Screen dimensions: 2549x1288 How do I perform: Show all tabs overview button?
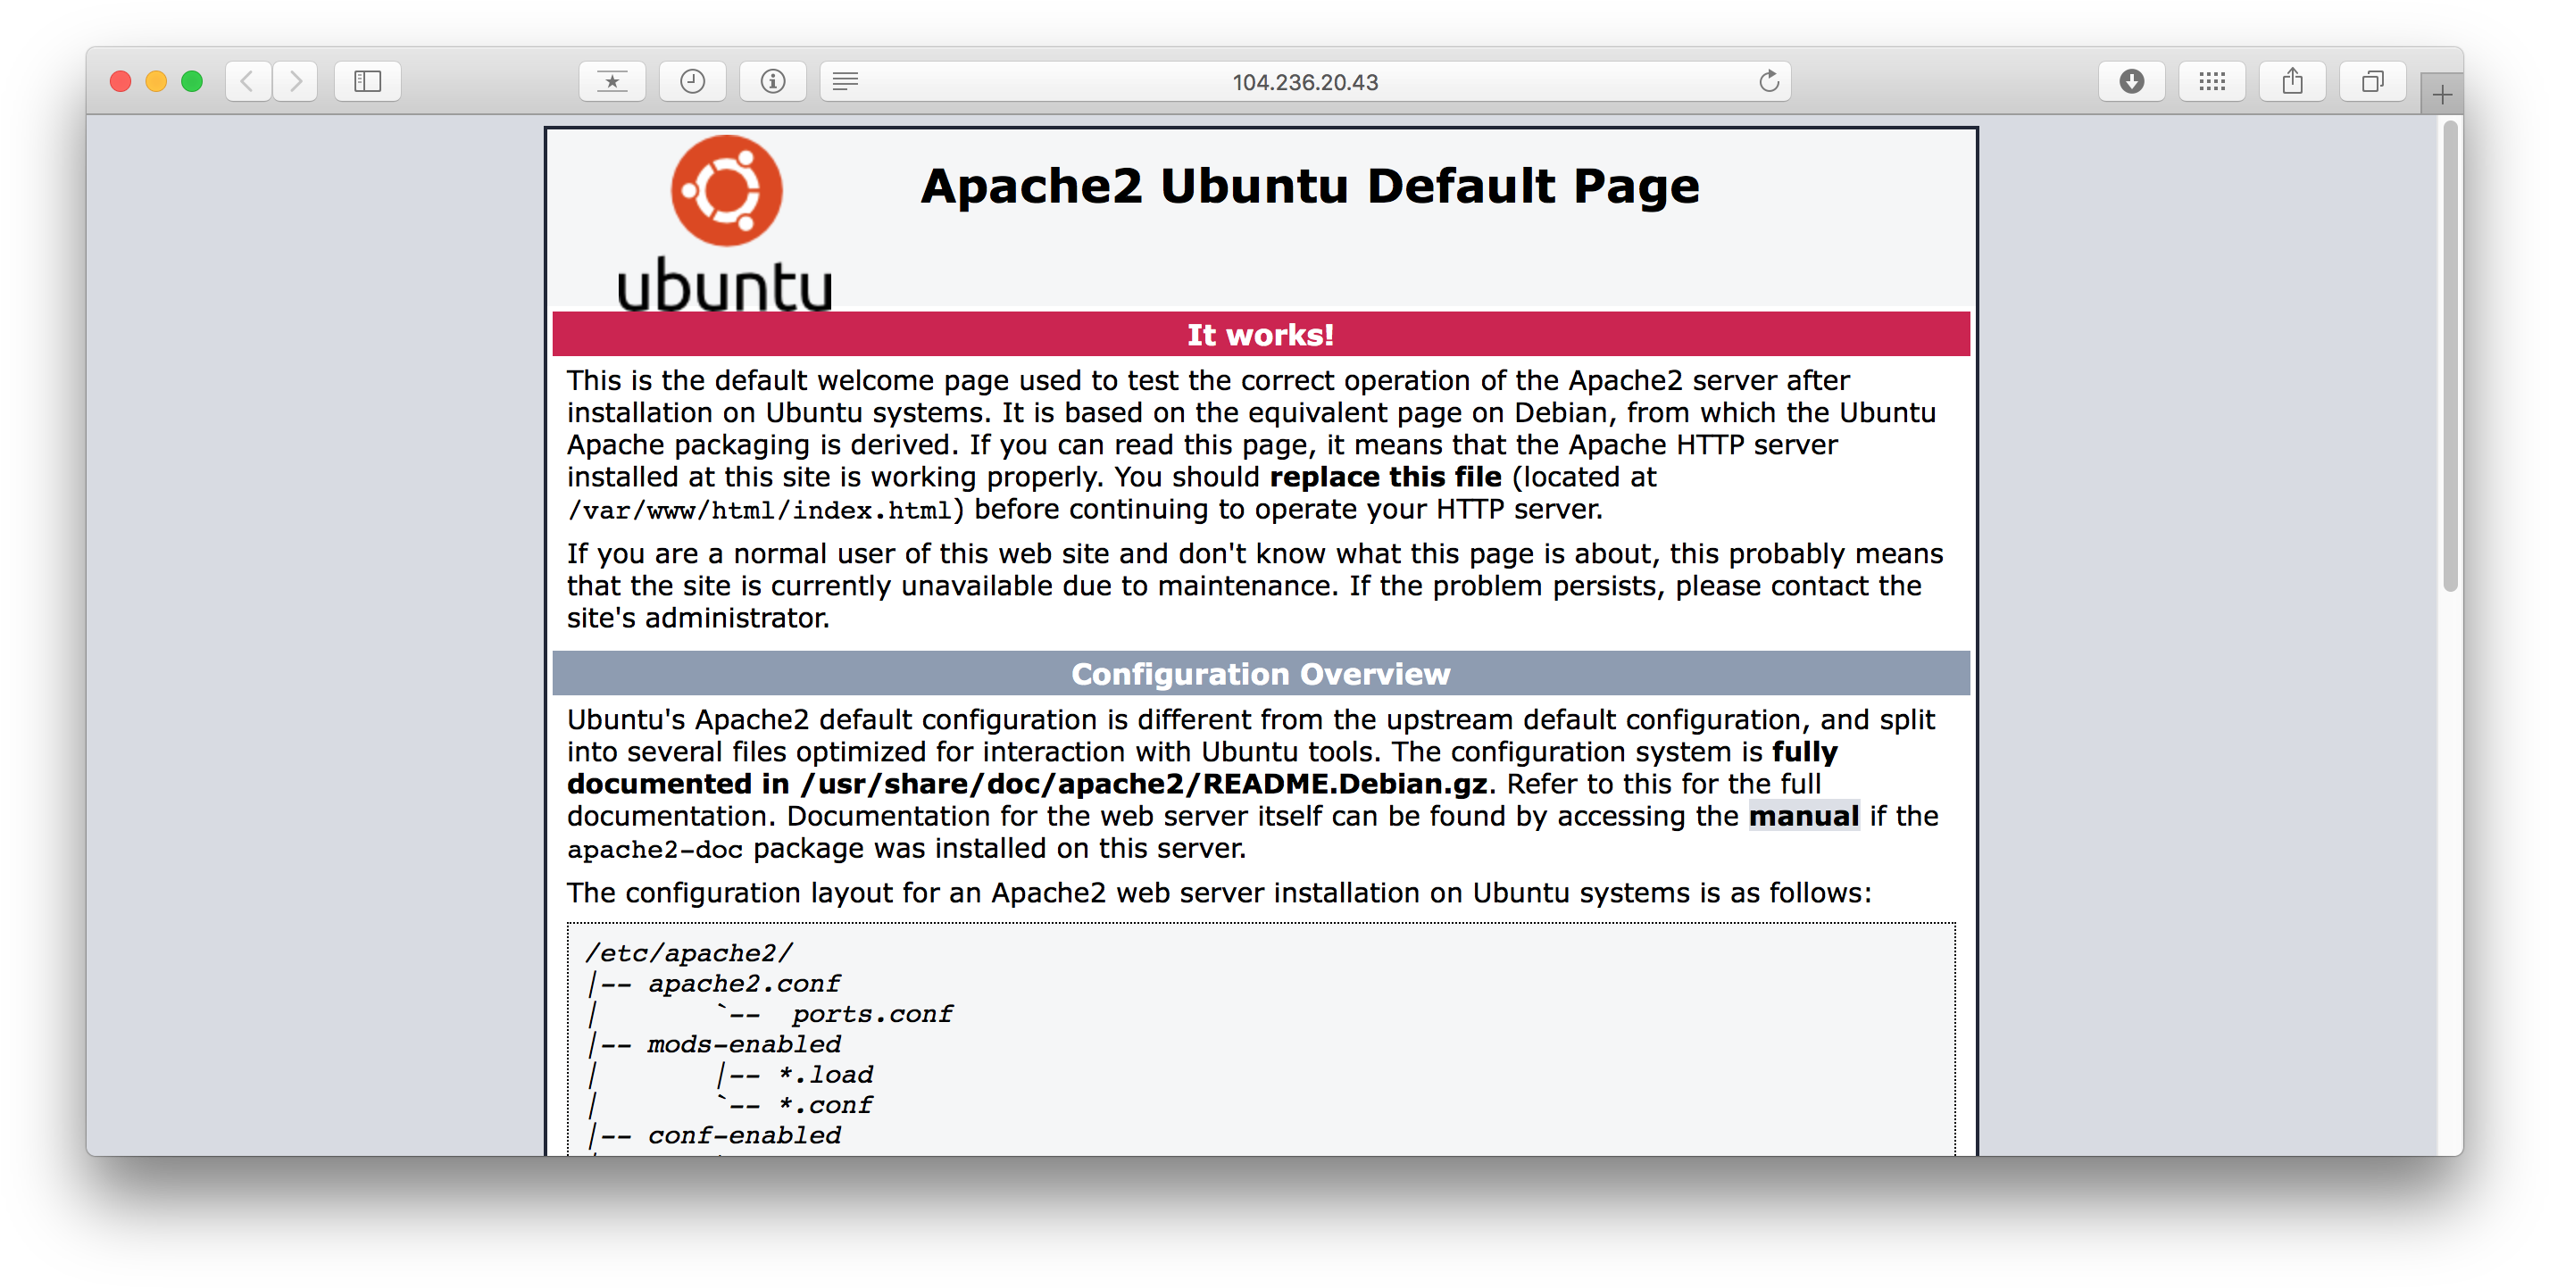(x=2373, y=81)
